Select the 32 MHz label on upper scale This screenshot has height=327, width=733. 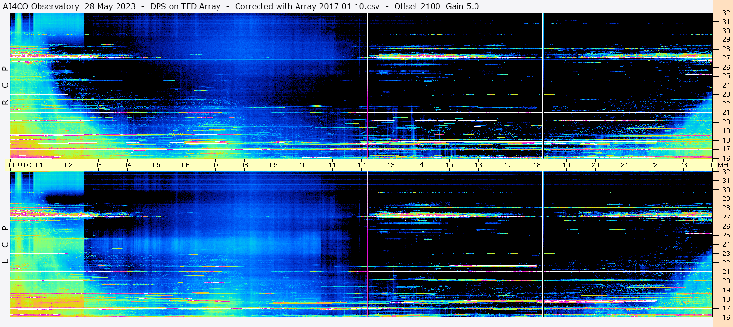click(x=725, y=13)
